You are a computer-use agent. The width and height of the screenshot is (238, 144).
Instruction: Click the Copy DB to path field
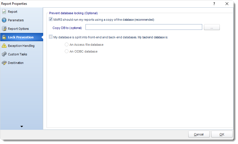point(144,27)
